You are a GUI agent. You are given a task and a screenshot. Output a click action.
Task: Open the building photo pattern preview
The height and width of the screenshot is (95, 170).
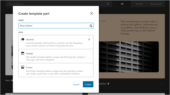tap(129, 57)
